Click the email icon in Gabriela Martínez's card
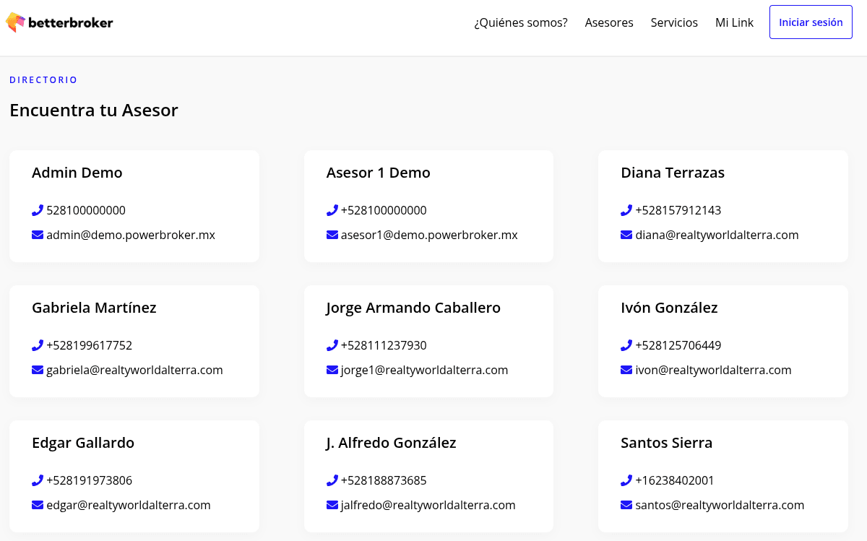Screen dimensions: 867x541 (38, 370)
